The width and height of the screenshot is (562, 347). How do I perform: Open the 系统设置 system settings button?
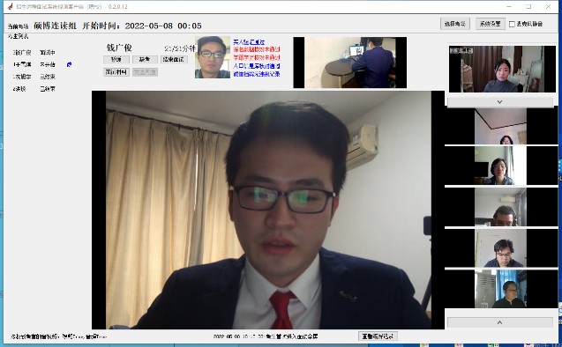(x=491, y=24)
